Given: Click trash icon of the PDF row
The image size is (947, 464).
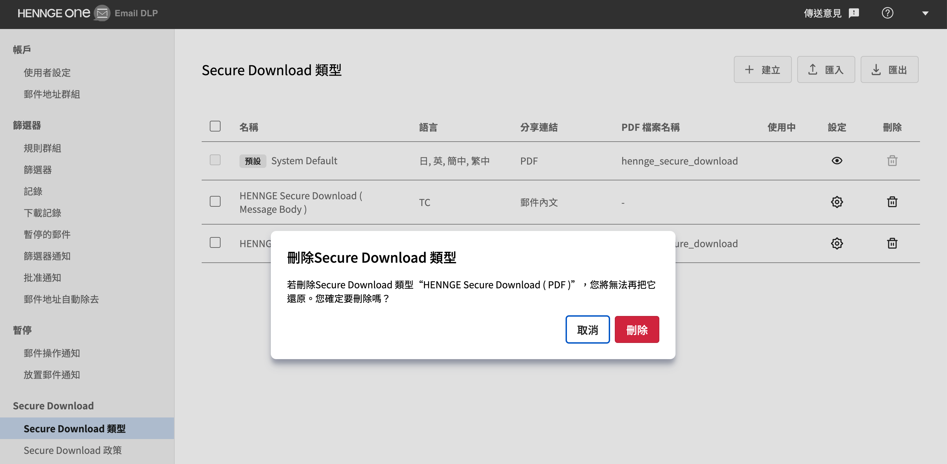Looking at the screenshot, I should (x=892, y=243).
